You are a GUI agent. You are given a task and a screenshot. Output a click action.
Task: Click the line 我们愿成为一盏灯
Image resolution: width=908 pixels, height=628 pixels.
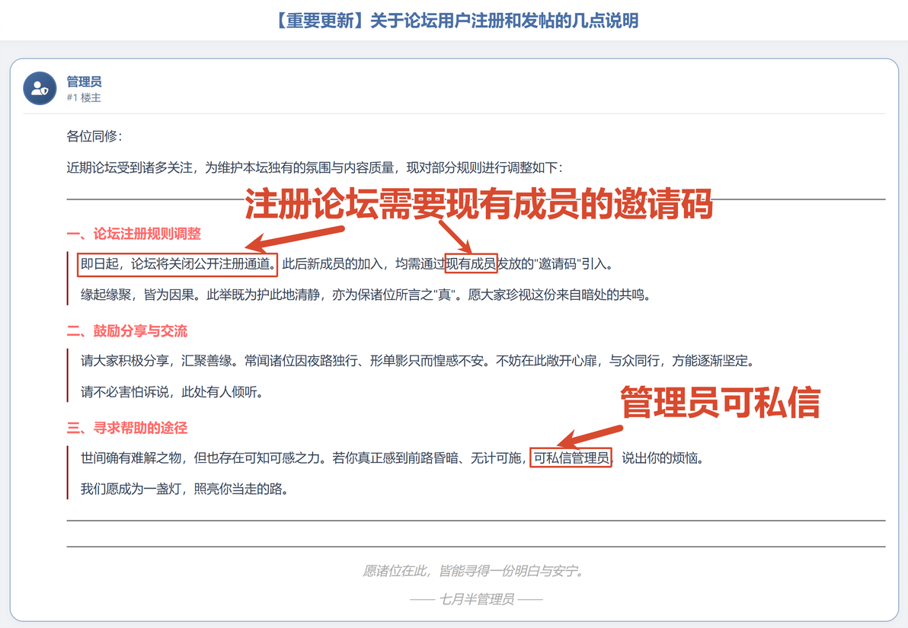(185, 489)
